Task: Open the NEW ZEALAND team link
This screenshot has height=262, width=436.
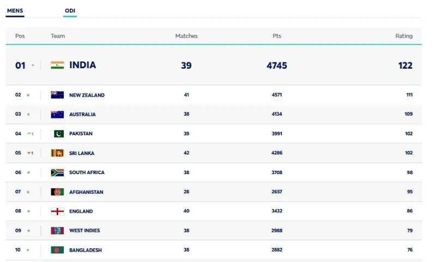Action: click(x=87, y=95)
